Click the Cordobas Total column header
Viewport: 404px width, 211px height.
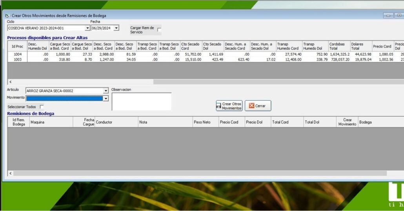pos(338,46)
